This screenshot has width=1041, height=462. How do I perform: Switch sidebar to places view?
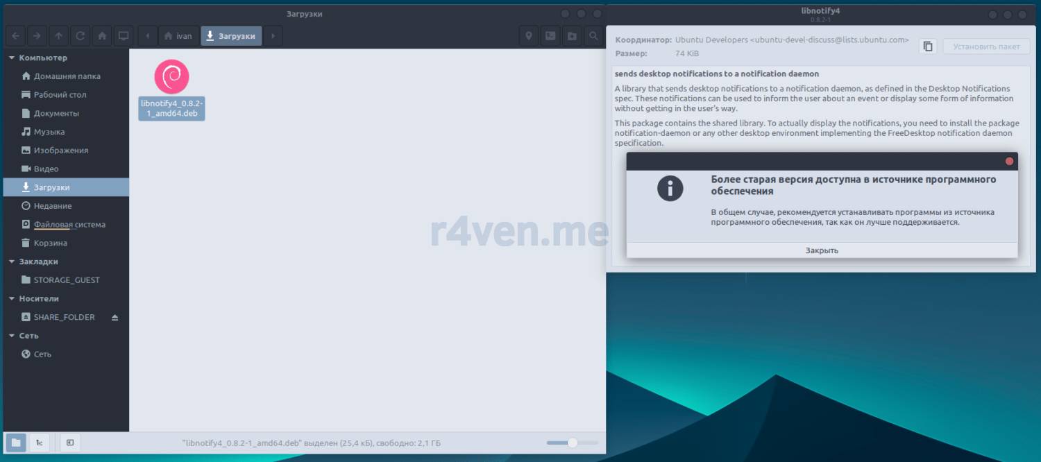click(x=16, y=443)
